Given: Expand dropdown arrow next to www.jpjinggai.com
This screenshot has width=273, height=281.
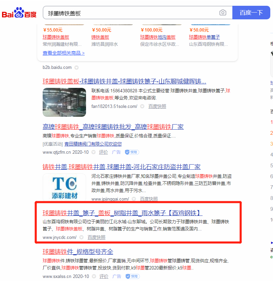Looking at the screenshot, I should [134, 199].
